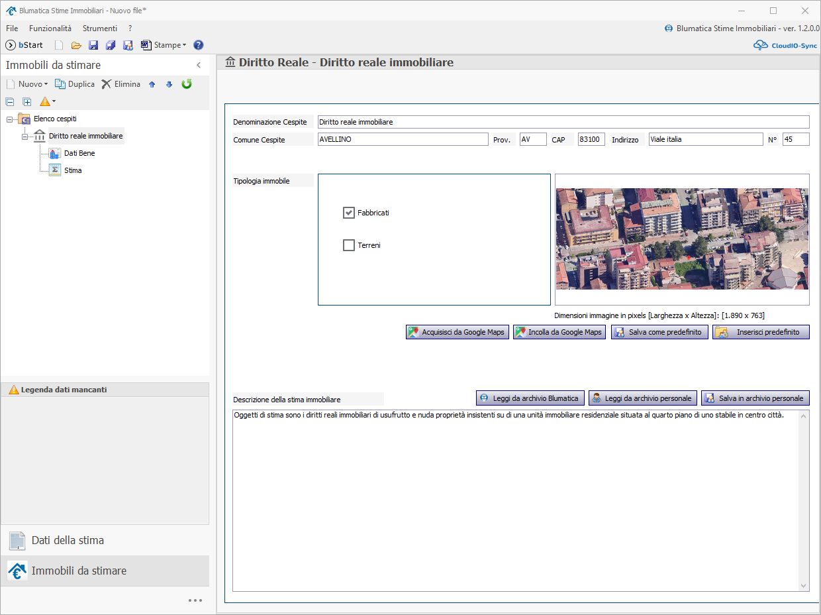Collapse the Immobili da stimare panel
This screenshot has width=821, height=615.
click(x=199, y=65)
